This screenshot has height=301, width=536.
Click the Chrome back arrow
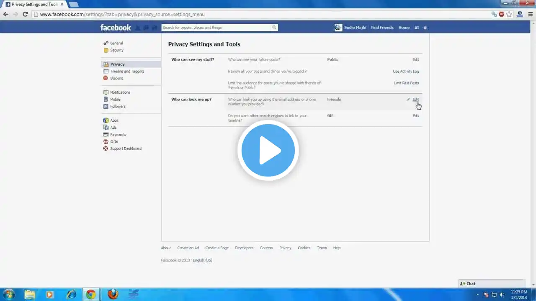tap(6, 14)
